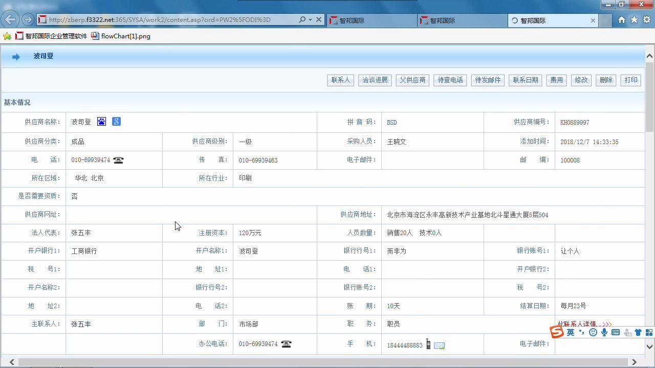Click the 结算日期 value 每月23号
655x368 pixels.
coord(573,306)
